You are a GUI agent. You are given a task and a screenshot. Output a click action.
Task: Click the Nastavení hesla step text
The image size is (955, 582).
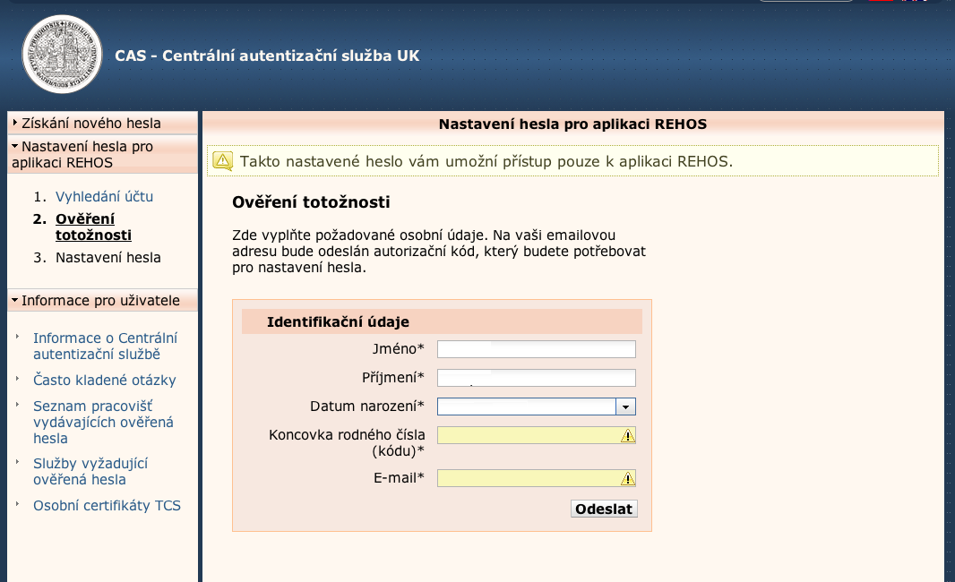pos(108,258)
